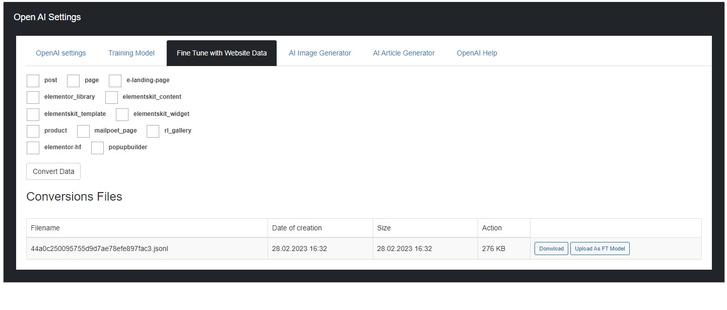727x310 pixels.
Task: Enable the product checkbox
Action: click(x=33, y=131)
